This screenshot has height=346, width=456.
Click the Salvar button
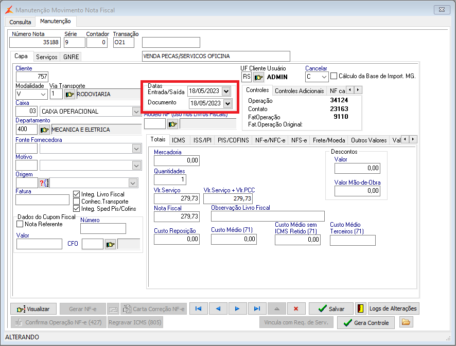point(331,308)
